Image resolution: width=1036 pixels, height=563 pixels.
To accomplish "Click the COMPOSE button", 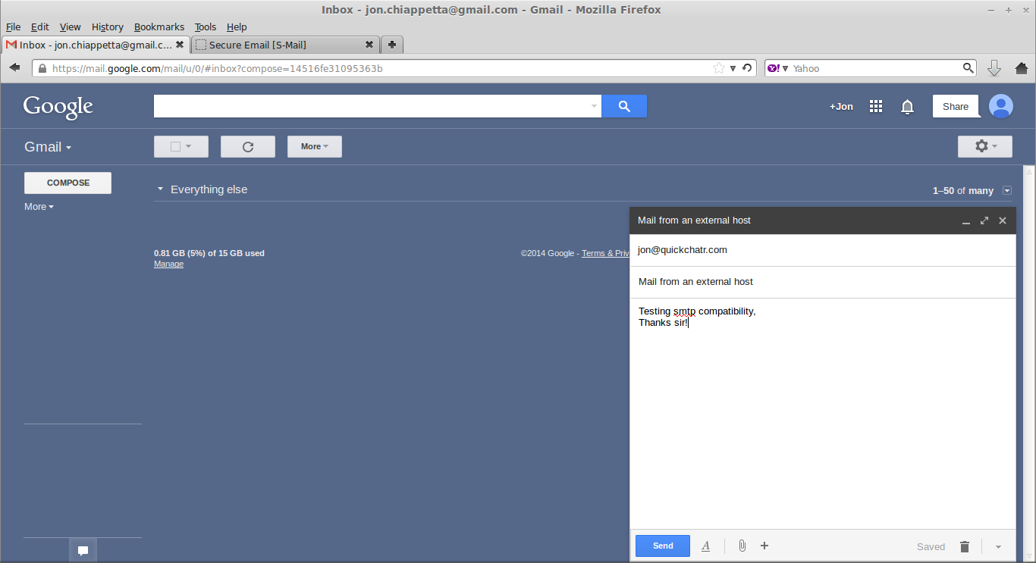I will click(x=67, y=183).
